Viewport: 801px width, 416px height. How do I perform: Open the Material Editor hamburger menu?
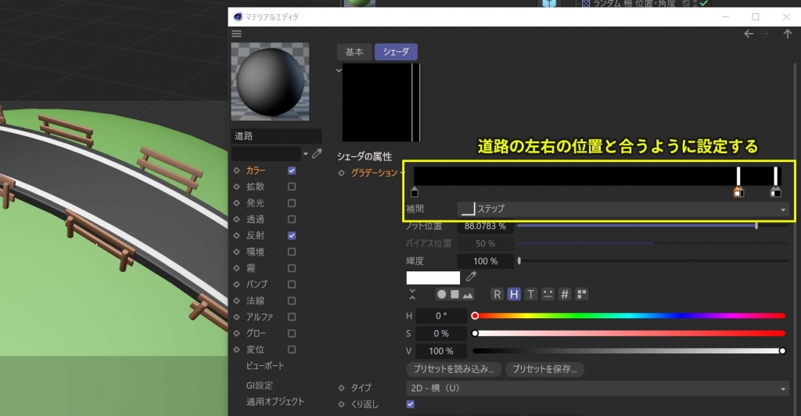(x=236, y=34)
